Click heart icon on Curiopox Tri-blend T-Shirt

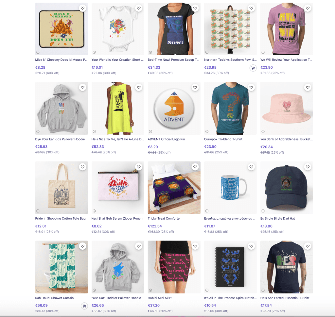coord(251,87)
